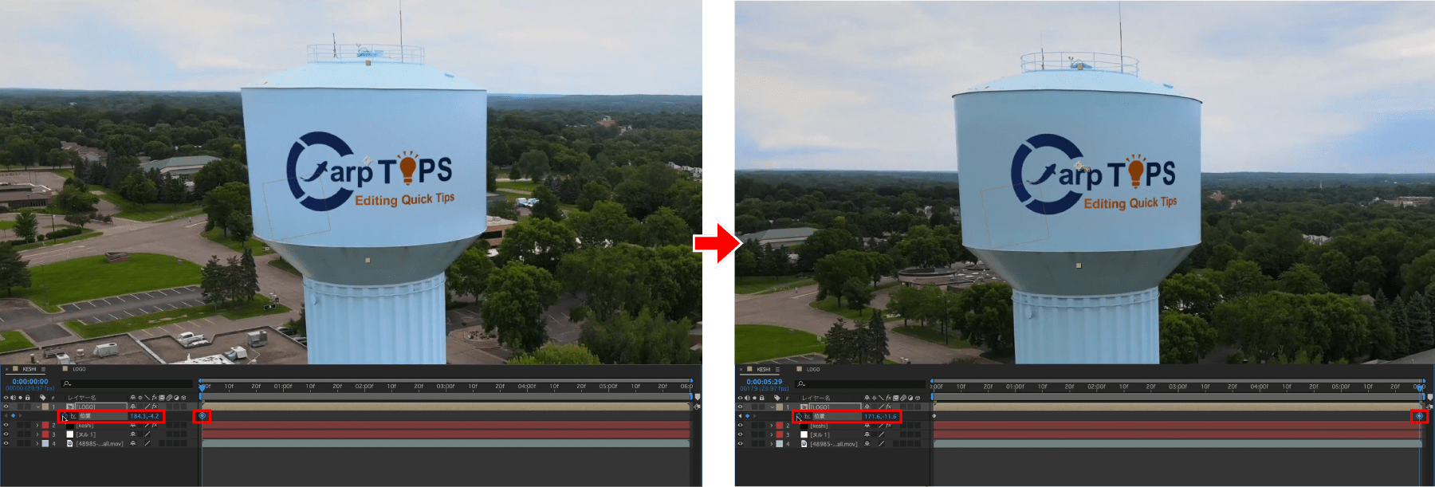Click the 0:00:05:29 current timecode

[x=765, y=381]
